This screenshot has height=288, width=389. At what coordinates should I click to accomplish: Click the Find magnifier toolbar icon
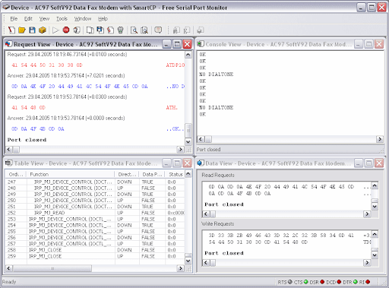[x=134, y=30]
